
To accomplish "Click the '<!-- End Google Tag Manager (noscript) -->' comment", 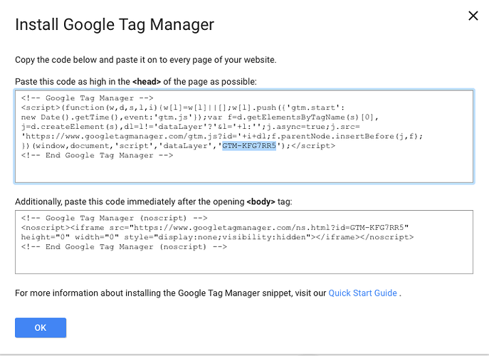I will point(124,246).
